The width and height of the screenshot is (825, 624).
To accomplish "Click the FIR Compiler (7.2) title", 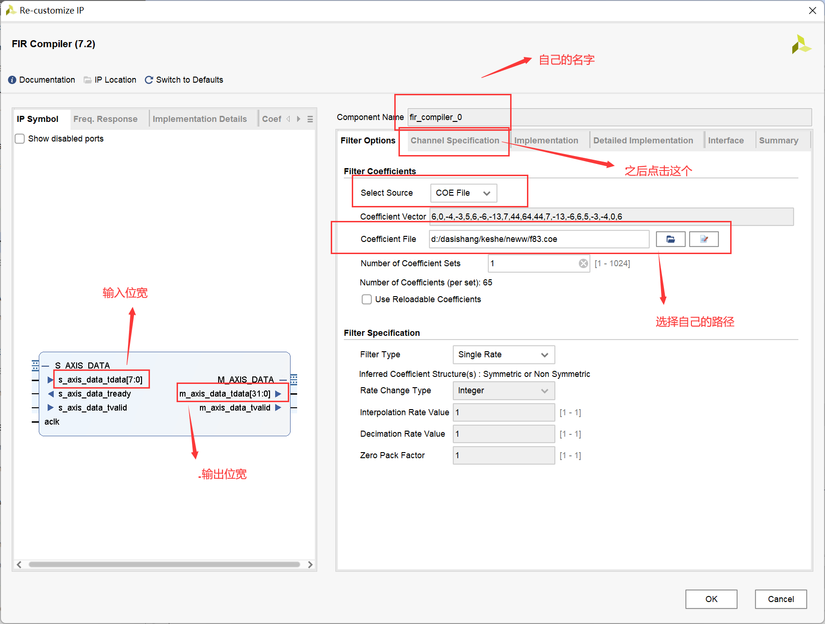I will click(54, 44).
